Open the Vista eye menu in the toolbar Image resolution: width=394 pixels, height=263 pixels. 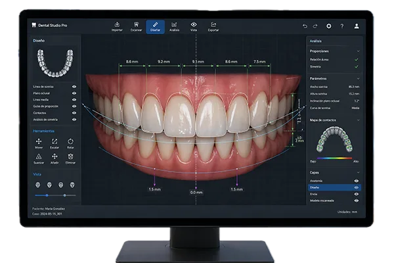pos(194,27)
